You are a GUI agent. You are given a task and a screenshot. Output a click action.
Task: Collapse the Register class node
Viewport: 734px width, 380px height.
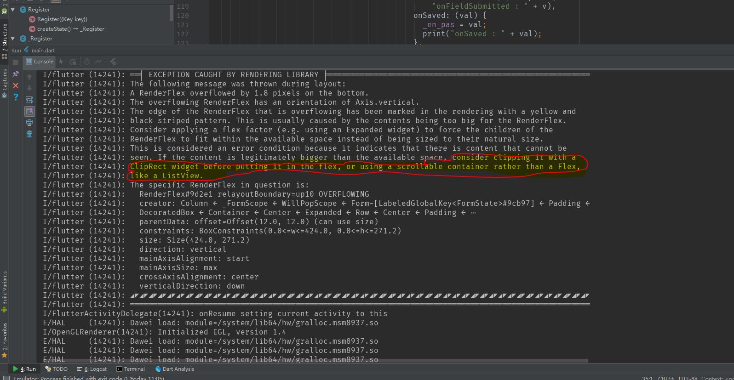pyautogui.click(x=13, y=9)
